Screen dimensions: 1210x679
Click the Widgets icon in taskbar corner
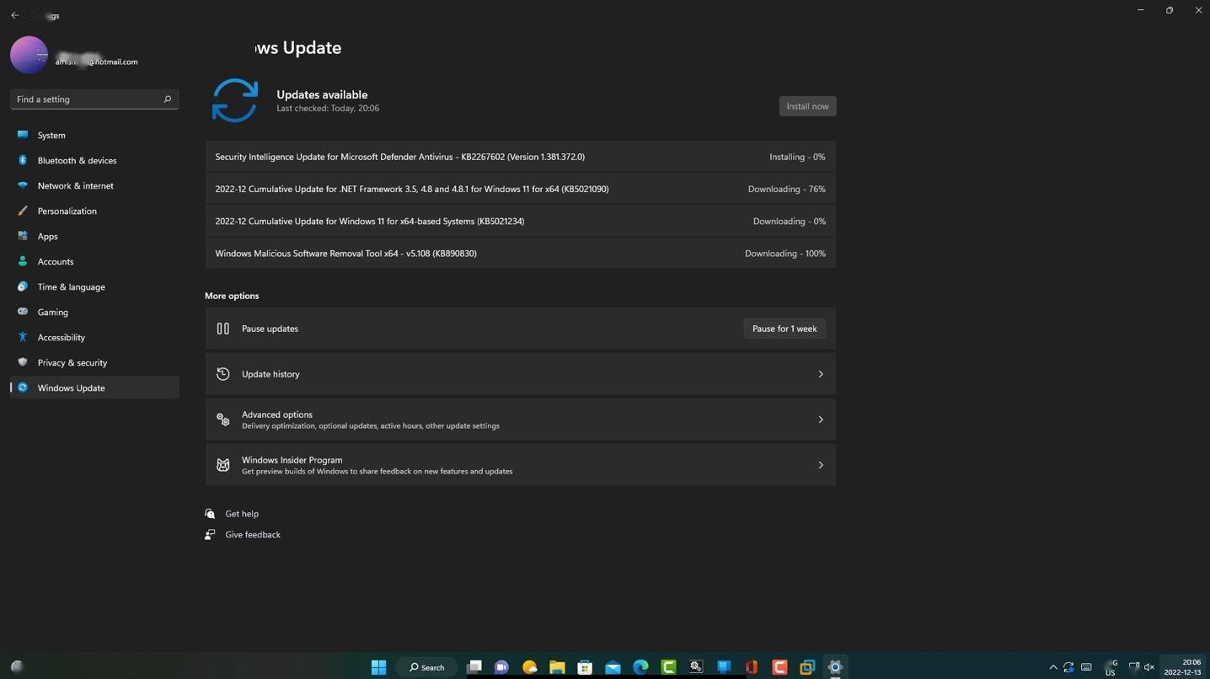[x=17, y=666]
